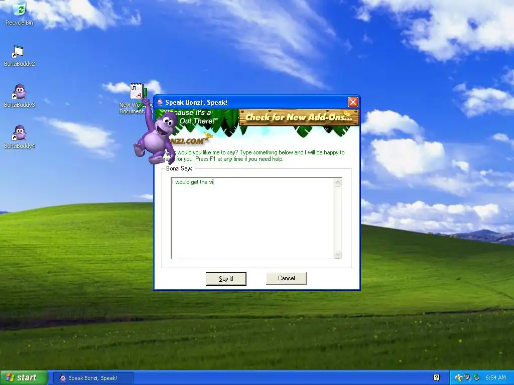The image size is (514, 385).
Task: Click the purple Bonzi gorilla character
Action: (x=156, y=134)
